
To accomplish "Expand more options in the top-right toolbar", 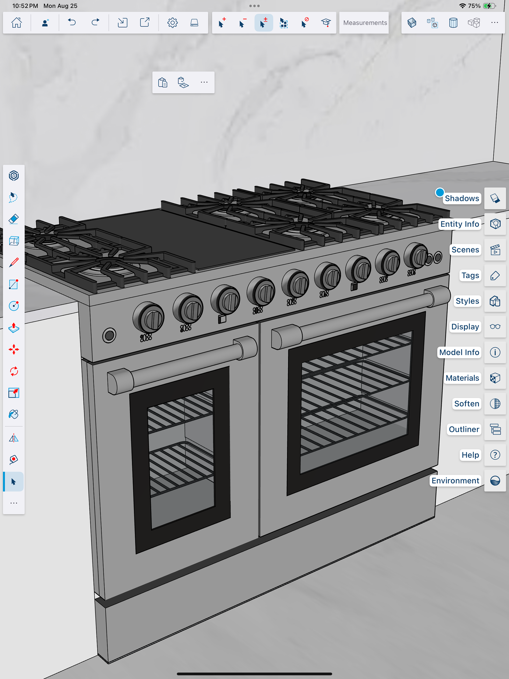I will pyautogui.click(x=494, y=23).
